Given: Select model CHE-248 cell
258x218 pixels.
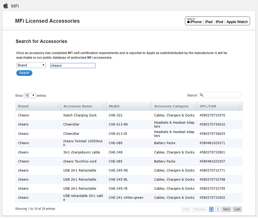Looking at the screenshot, I should pos(116,152).
